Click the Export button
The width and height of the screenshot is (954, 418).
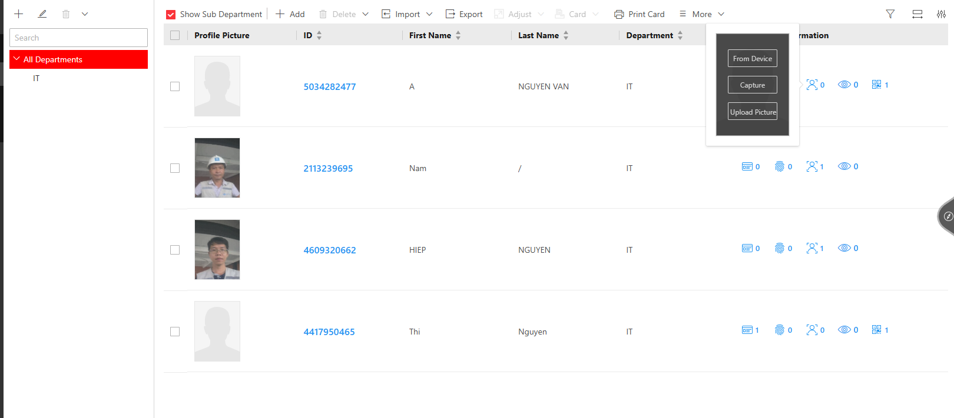pyautogui.click(x=464, y=14)
